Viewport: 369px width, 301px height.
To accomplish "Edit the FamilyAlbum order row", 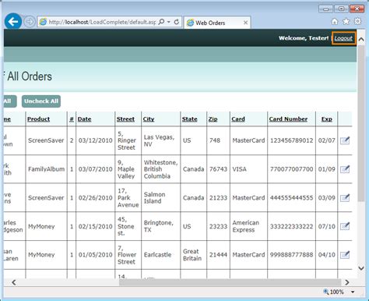I will coord(345,169).
